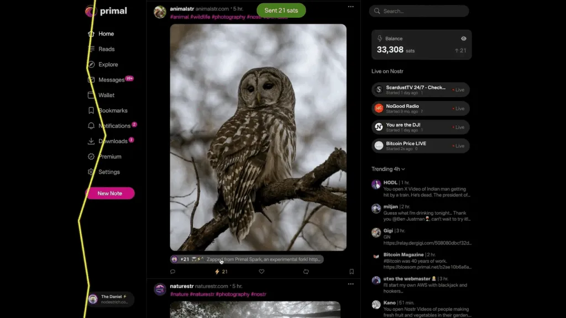The height and width of the screenshot is (318, 566).
Task: Open animalstr's profile avatar
Action: (160, 12)
